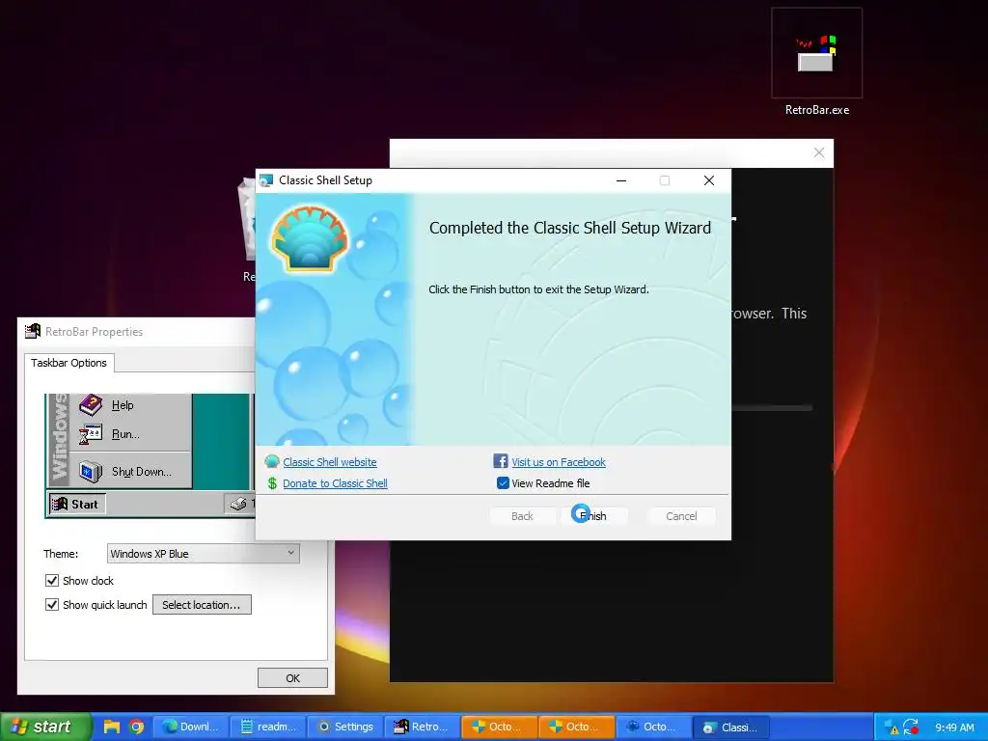Close the white-titled window behind the setup
This screenshot has width=988, height=741.
[818, 152]
